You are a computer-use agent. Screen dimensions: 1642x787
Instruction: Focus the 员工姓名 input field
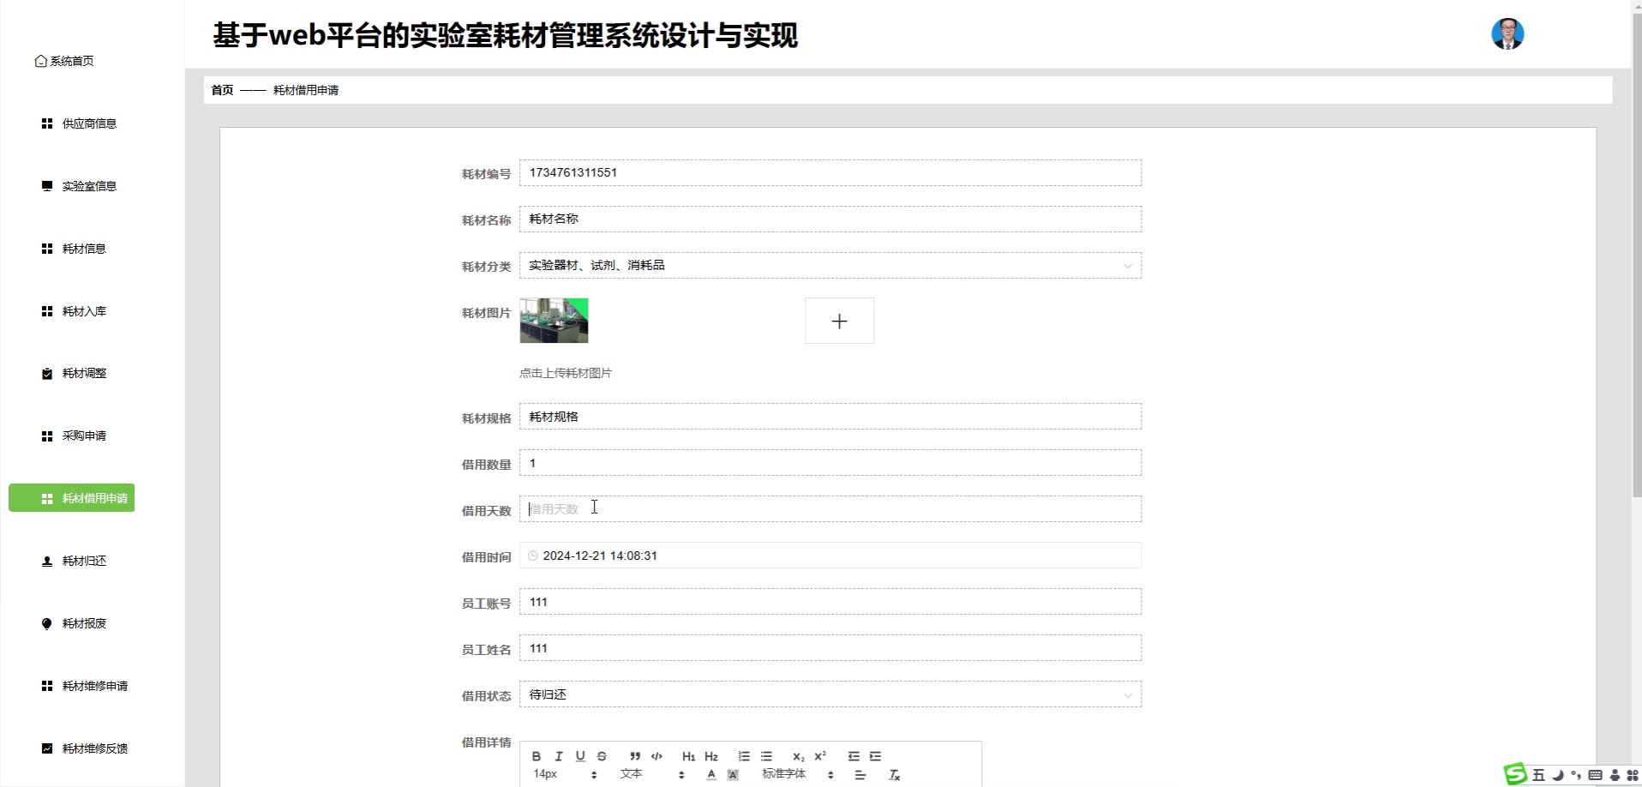coord(830,648)
